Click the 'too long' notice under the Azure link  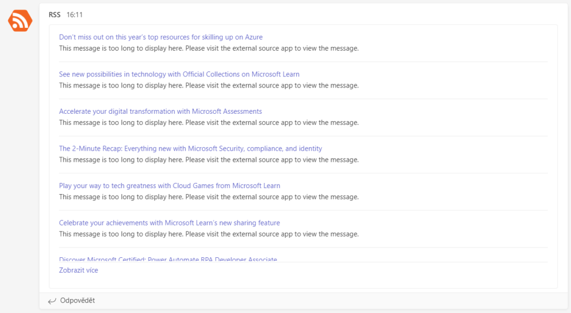[x=209, y=48]
